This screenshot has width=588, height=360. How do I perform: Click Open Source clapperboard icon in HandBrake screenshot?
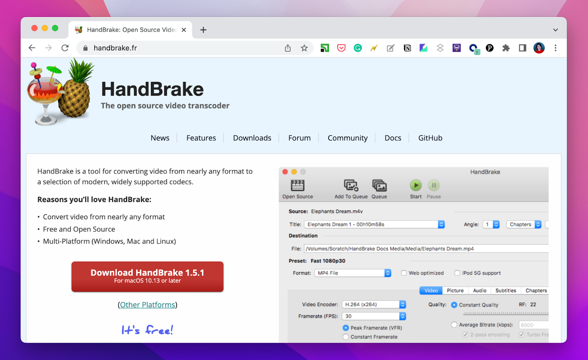pos(298,186)
